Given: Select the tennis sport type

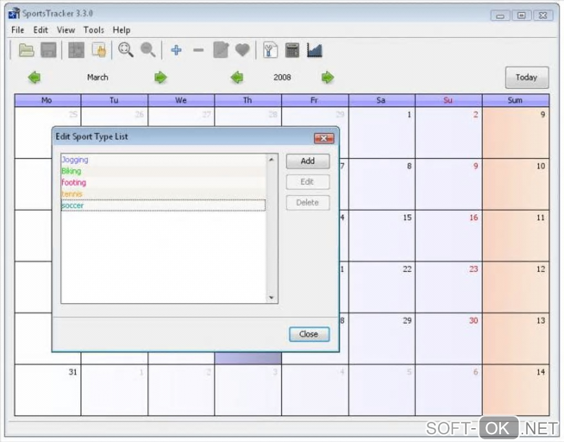Looking at the screenshot, I should point(164,194).
